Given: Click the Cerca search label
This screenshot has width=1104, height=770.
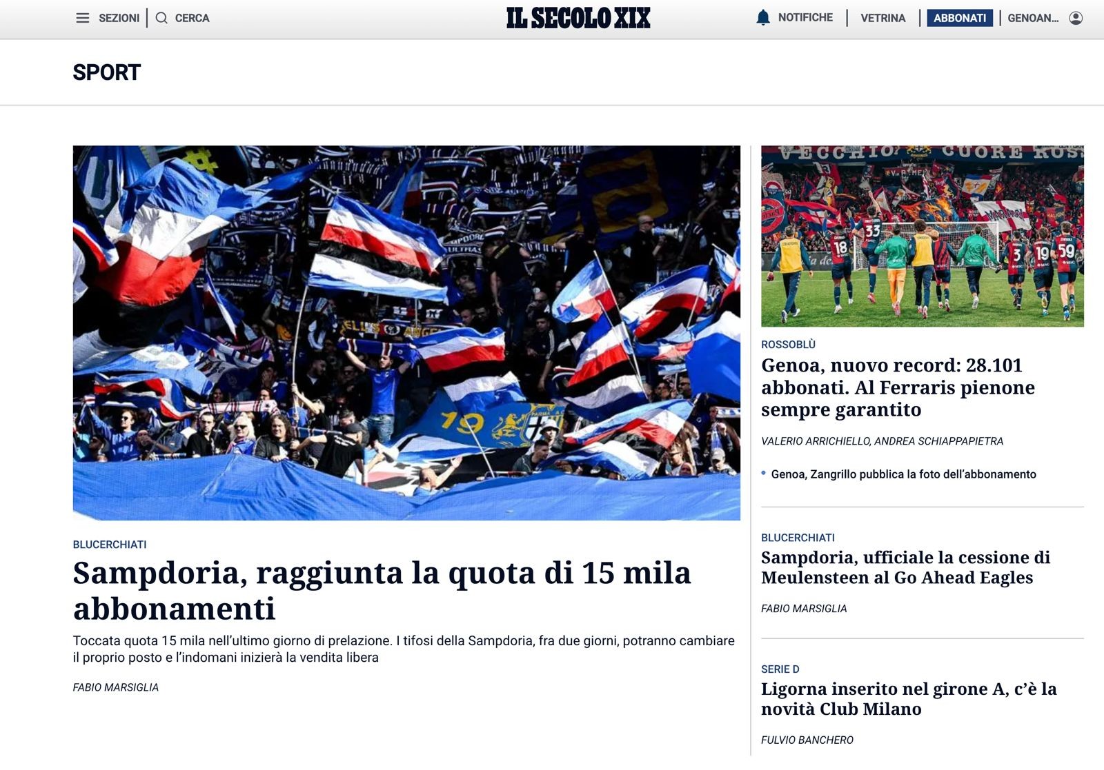Looking at the screenshot, I should 192,18.
